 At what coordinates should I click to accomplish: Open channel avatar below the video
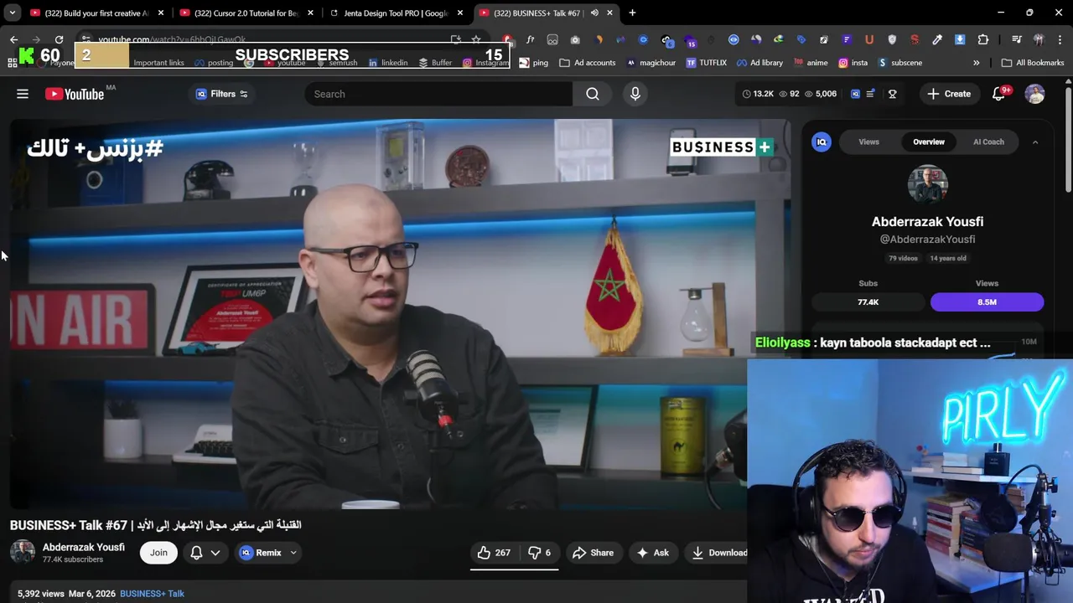tap(23, 553)
